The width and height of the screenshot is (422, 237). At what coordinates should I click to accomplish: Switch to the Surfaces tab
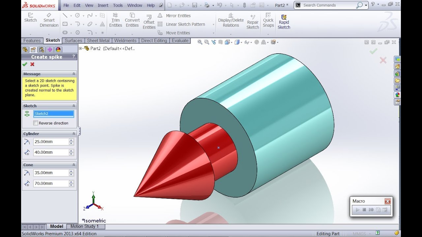(x=73, y=41)
